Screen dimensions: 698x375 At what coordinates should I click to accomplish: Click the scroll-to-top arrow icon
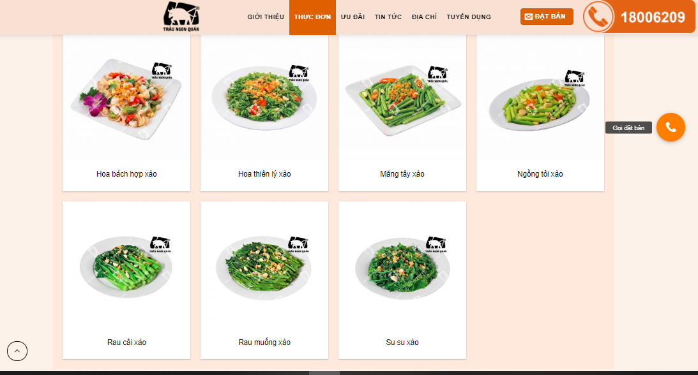tap(17, 351)
